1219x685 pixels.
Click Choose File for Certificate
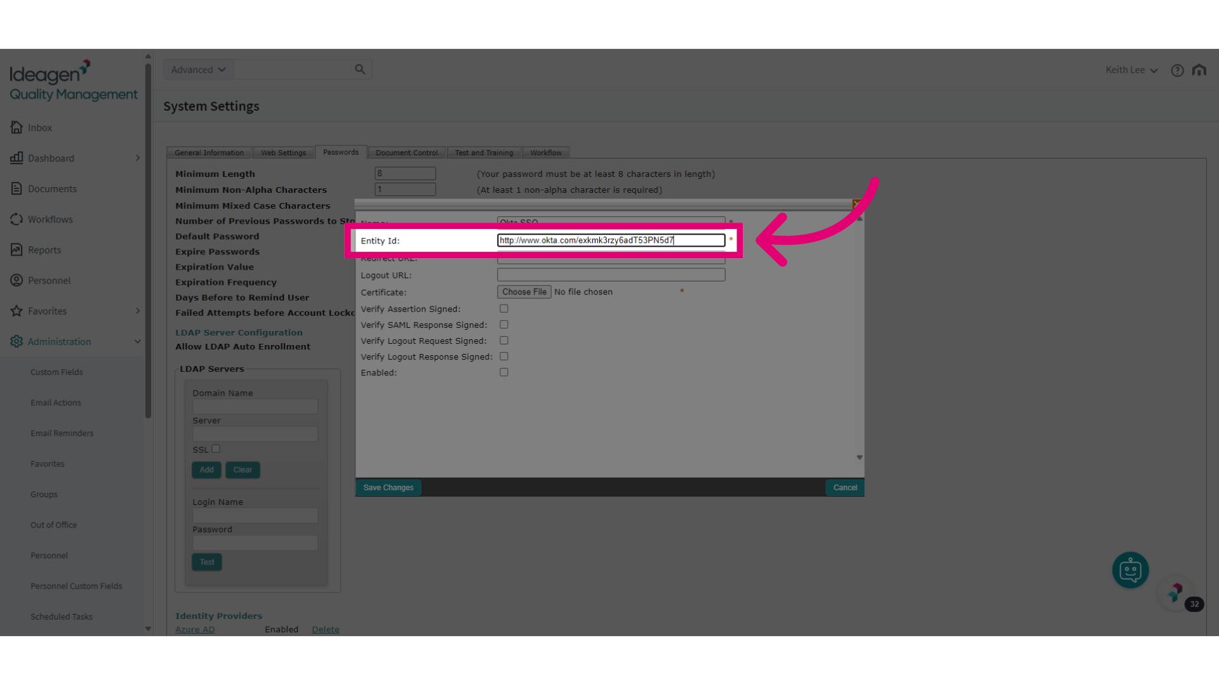point(524,292)
